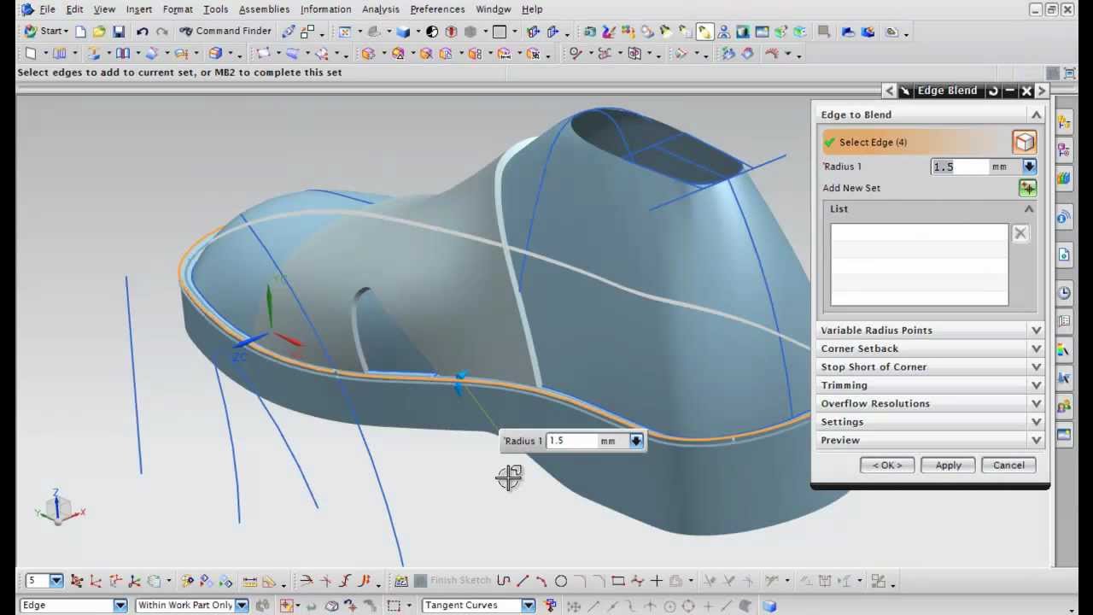Open the Analysis menu
Image resolution: width=1093 pixels, height=615 pixels.
coord(380,9)
